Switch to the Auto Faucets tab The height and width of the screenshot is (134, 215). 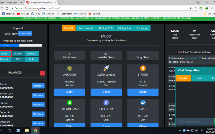(x=86, y=28)
